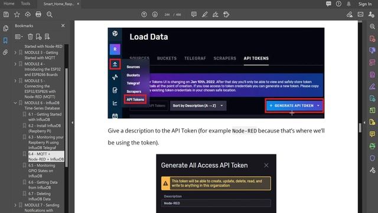Expand the MODULE 7 bookmark
Screen dimensions: 378x213
tap(15, 205)
